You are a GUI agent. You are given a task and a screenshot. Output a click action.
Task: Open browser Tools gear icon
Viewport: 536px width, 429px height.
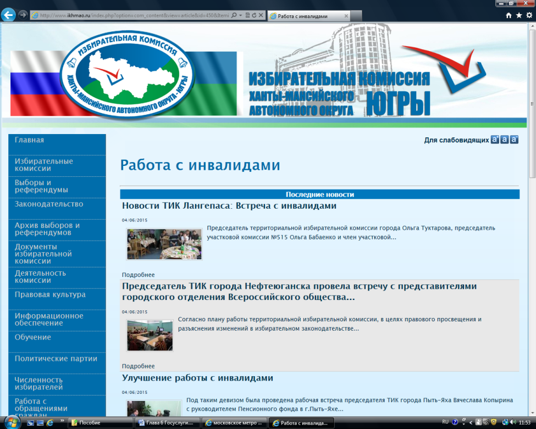tap(529, 15)
